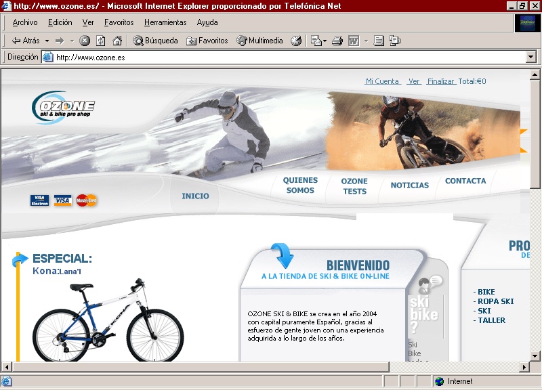Open the Favoritos toolbar panel

click(x=207, y=41)
